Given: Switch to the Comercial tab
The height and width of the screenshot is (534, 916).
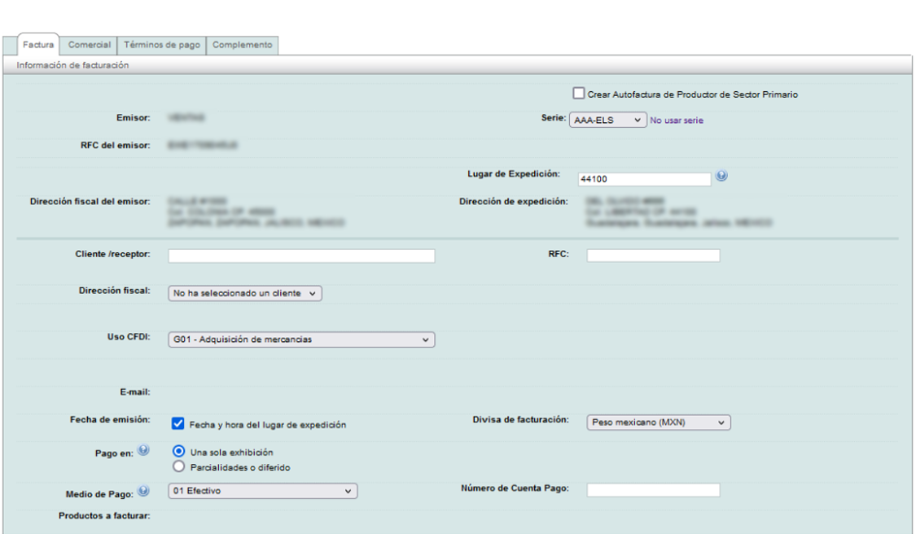Looking at the screenshot, I should click(90, 46).
